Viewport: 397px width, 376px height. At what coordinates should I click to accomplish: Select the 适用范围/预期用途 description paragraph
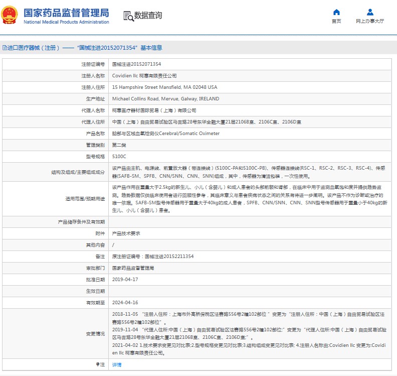[250, 199]
